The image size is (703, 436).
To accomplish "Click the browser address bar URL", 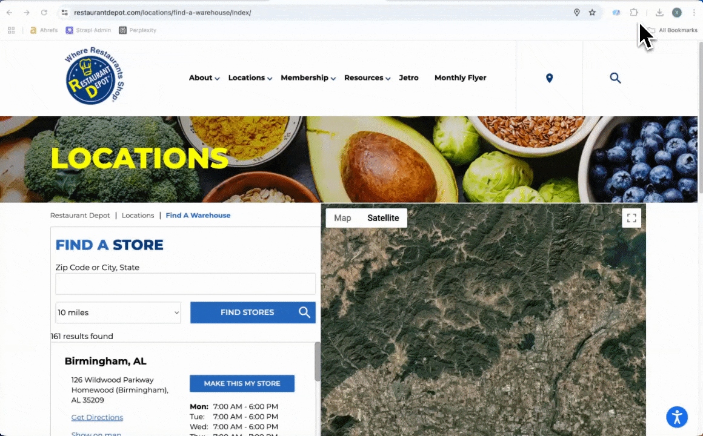I will click(162, 13).
